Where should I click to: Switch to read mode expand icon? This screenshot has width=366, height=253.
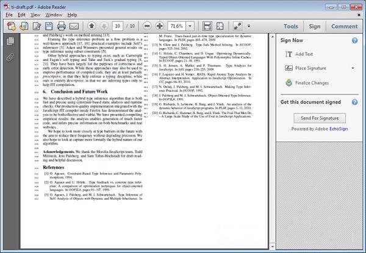tap(238, 26)
